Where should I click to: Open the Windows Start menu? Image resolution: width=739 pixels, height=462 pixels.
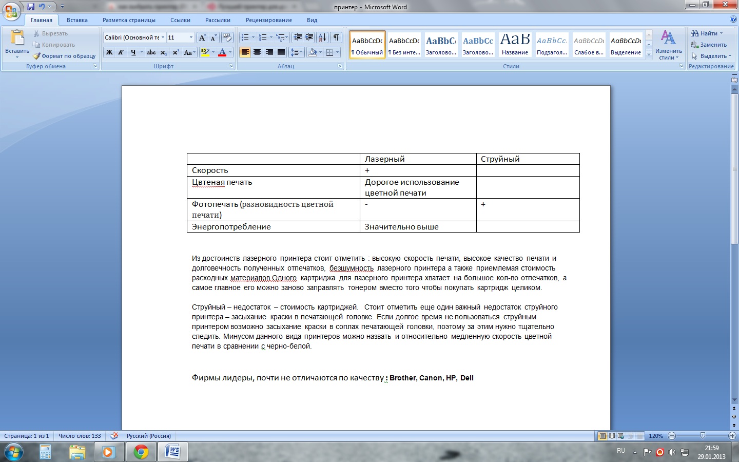(14, 452)
